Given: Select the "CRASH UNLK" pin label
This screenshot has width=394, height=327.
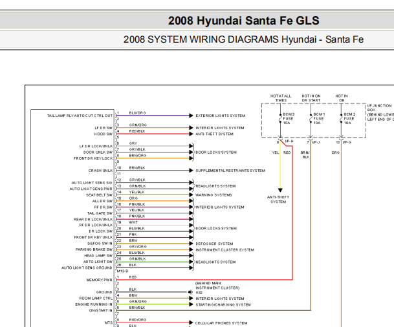Looking at the screenshot, I should [x=100, y=171].
